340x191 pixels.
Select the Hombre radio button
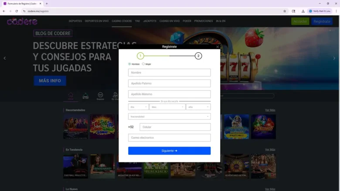coord(129,64)
